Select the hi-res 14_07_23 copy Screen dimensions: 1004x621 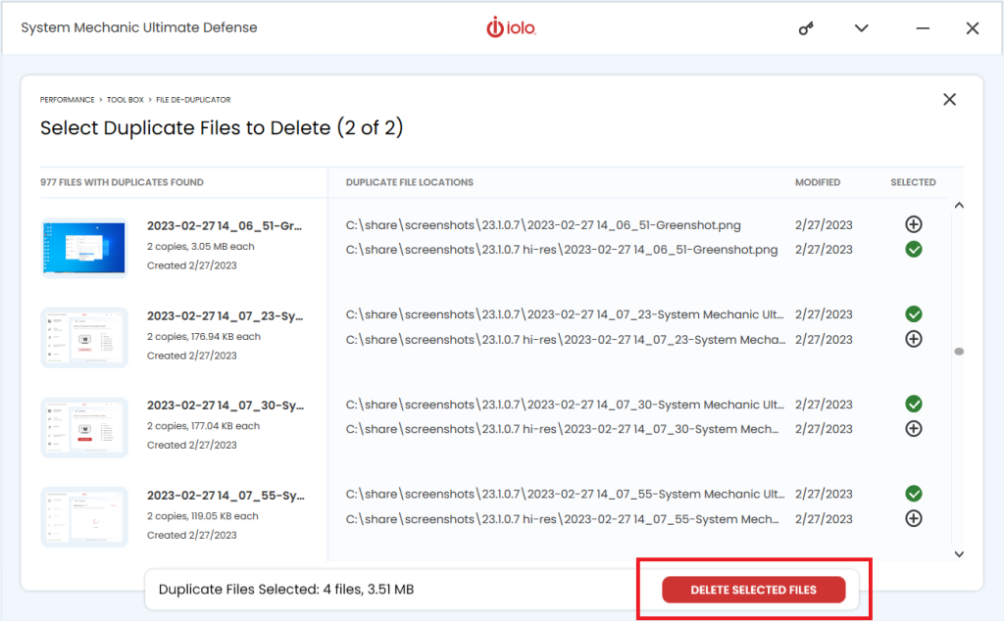click(913, 338)
